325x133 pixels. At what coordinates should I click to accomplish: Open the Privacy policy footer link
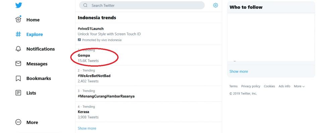point(251,86)
